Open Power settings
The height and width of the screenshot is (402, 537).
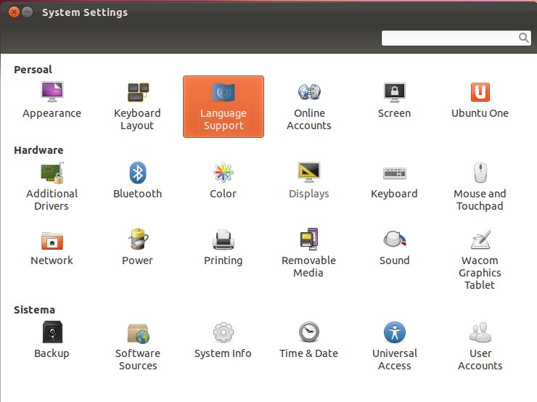[x=137, y=247]
